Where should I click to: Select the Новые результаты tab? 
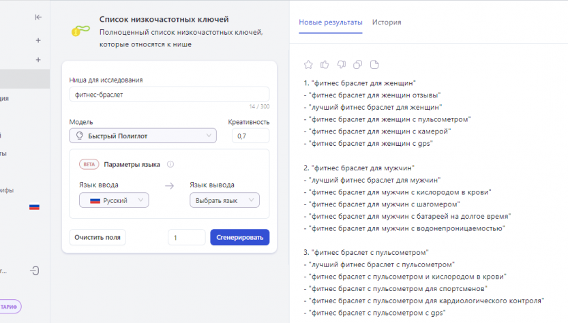click(x=331, y=22)
